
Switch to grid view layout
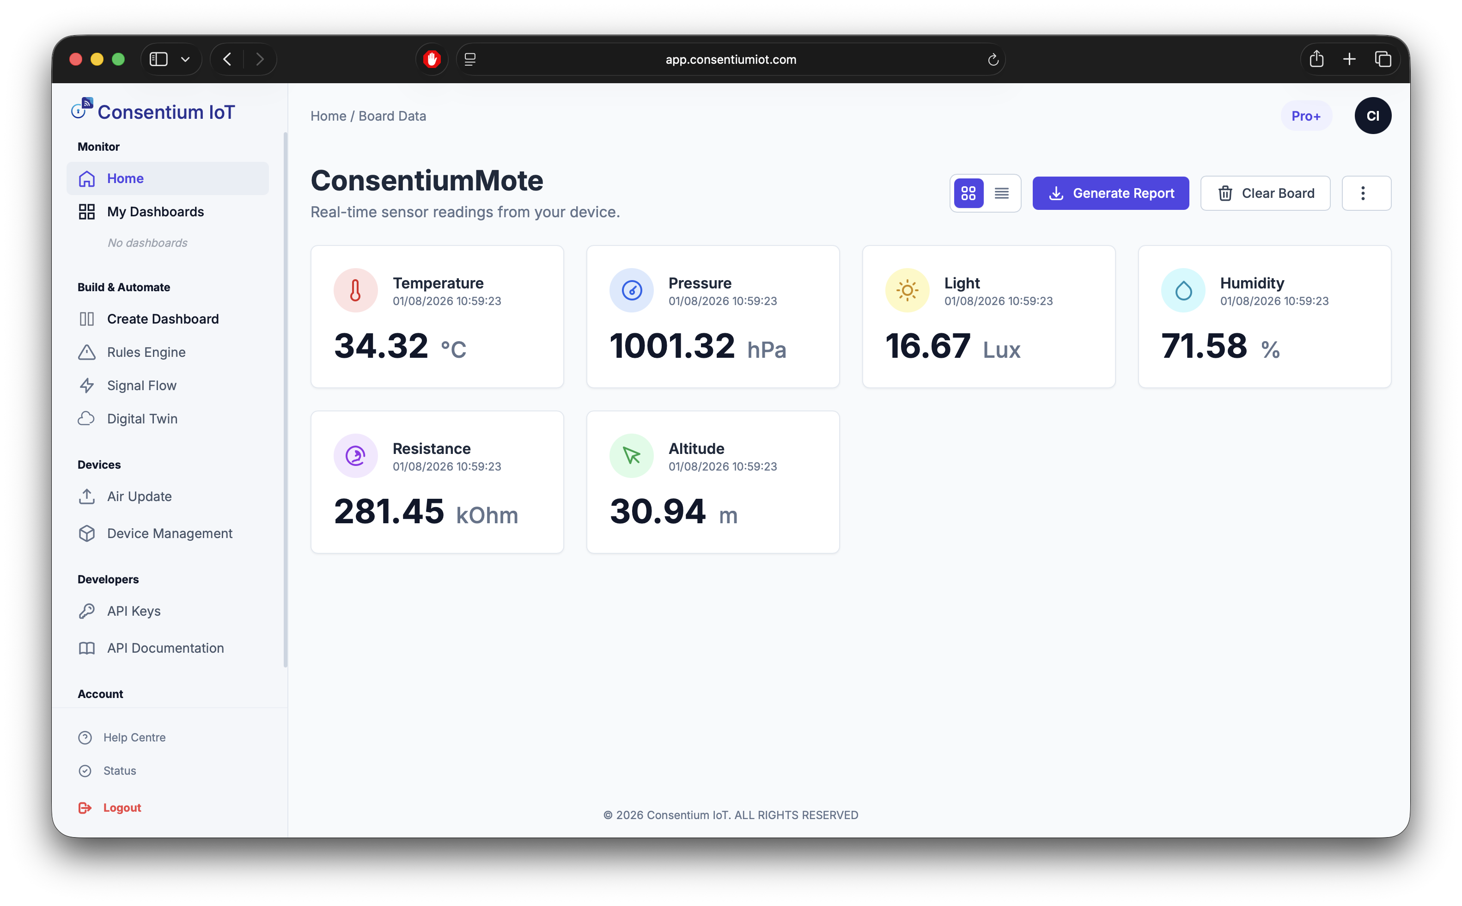(968, 193)
